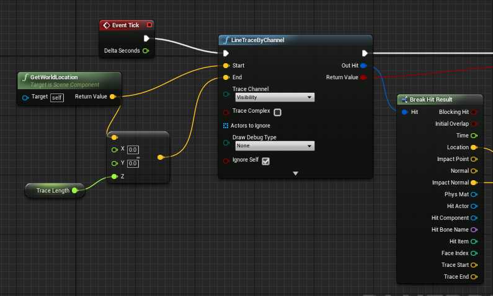Click the Hit Bone Name output pin
493x296 pixels.
coord(474,230)
